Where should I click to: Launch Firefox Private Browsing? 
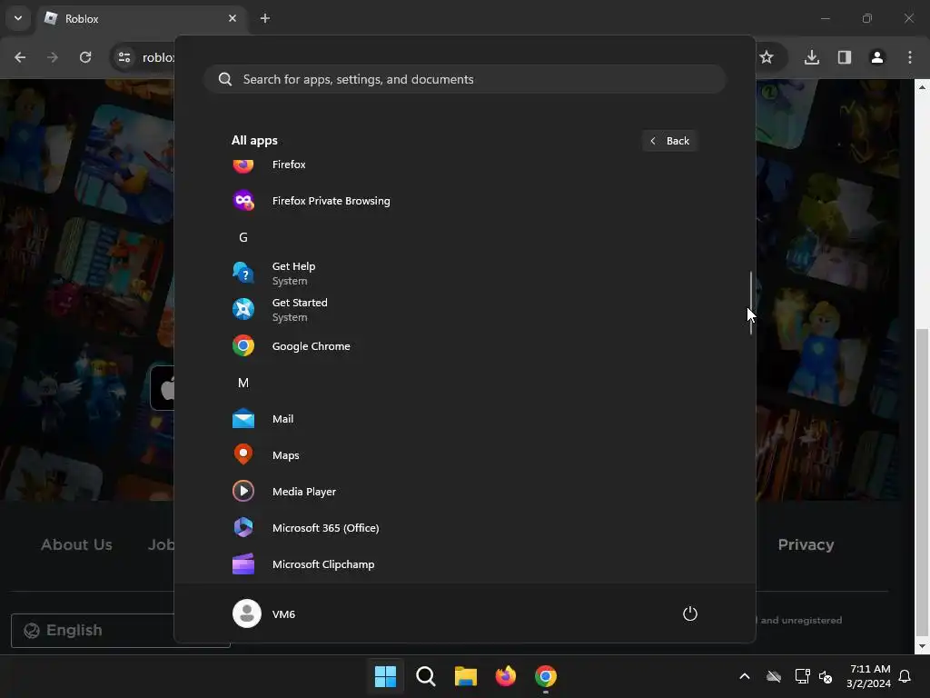(x=464, y=201)
